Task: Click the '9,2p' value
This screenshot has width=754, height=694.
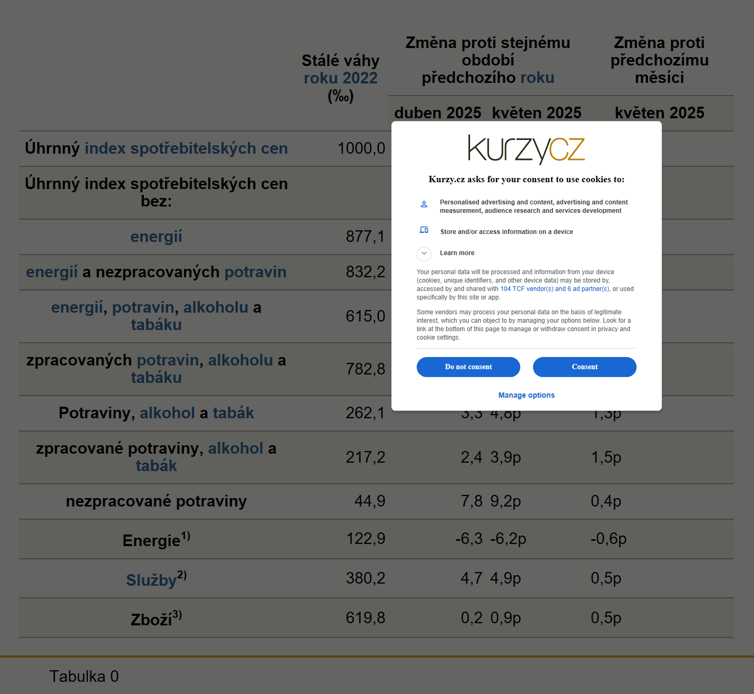Action: pos(505,501)
